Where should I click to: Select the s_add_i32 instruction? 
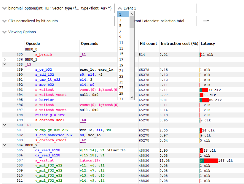[44, 74]
